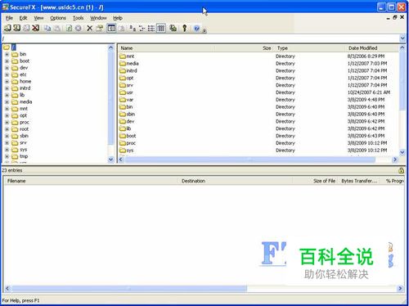Screen dimensions: 409x306
Task: Select the initrd folder in tree
Action: click(x=25, y=88)
